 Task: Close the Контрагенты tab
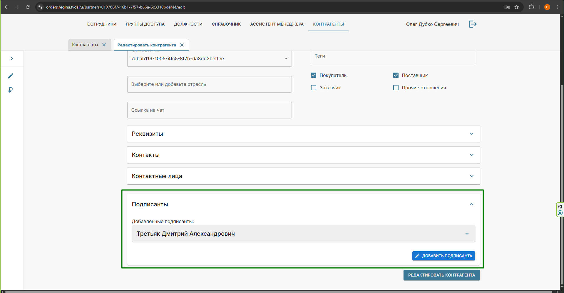pyautogui.click(x=104, y=45)
